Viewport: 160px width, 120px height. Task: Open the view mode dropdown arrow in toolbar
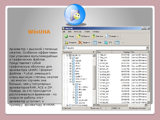pos(123,43)
